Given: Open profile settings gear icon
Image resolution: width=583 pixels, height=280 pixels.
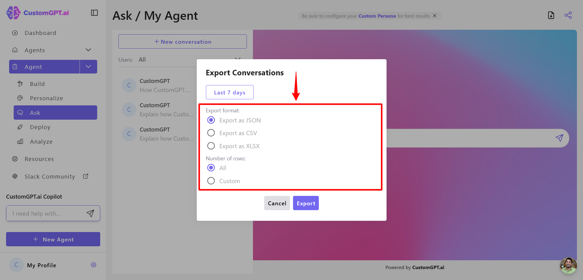Looking at the screenshot, I should [x=94, y=265].
